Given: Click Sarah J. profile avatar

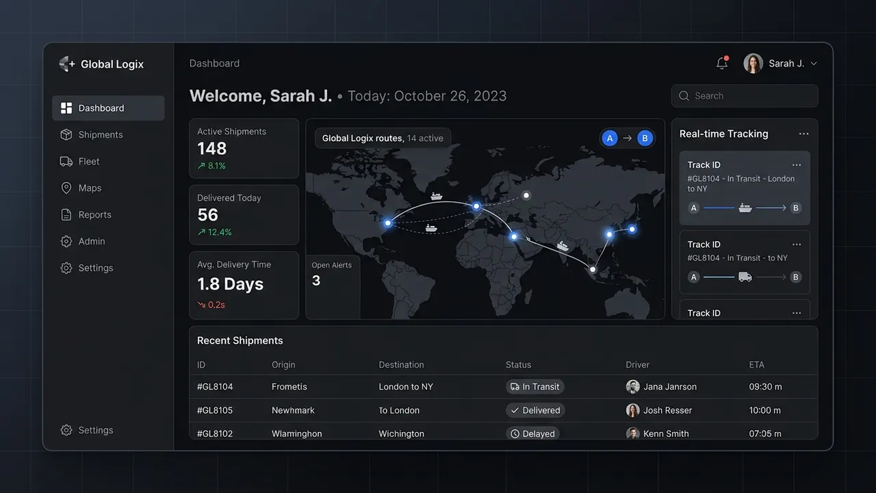Looking at the screenshot, I should pos(753,63).
